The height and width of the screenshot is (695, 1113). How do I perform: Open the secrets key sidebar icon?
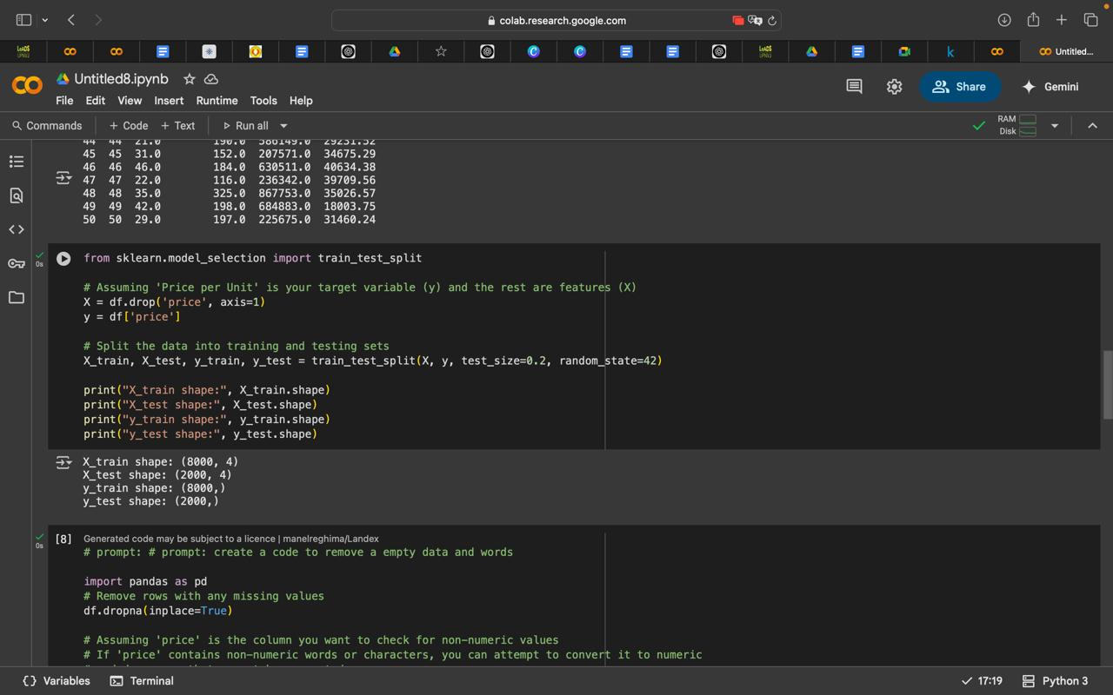pyautogui.click(x=16, y=263)
